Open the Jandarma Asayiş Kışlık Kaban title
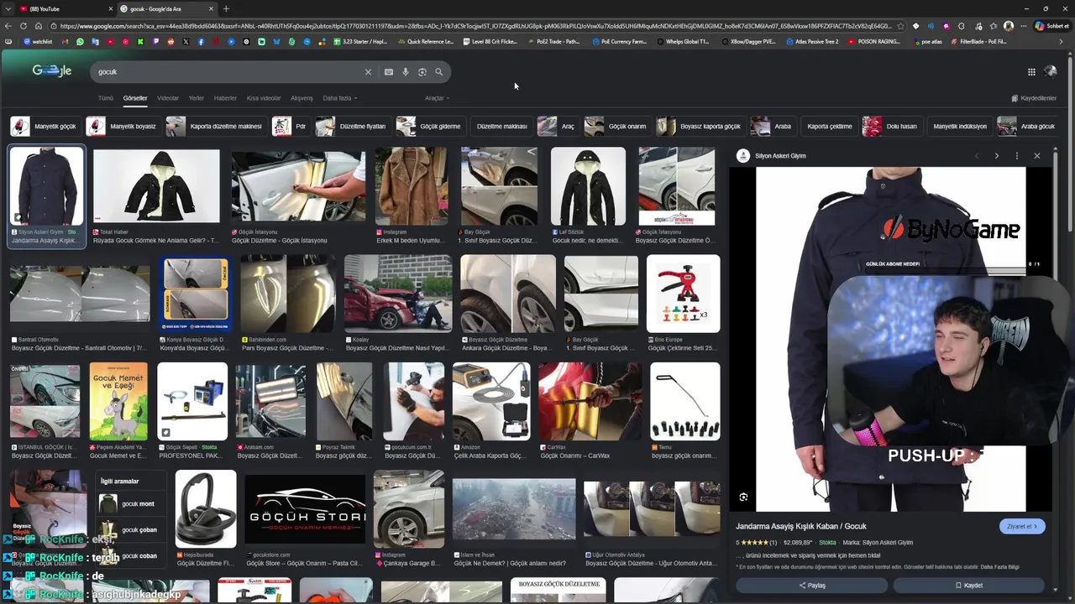The image size is (1075, 604). tap(801, 526)
